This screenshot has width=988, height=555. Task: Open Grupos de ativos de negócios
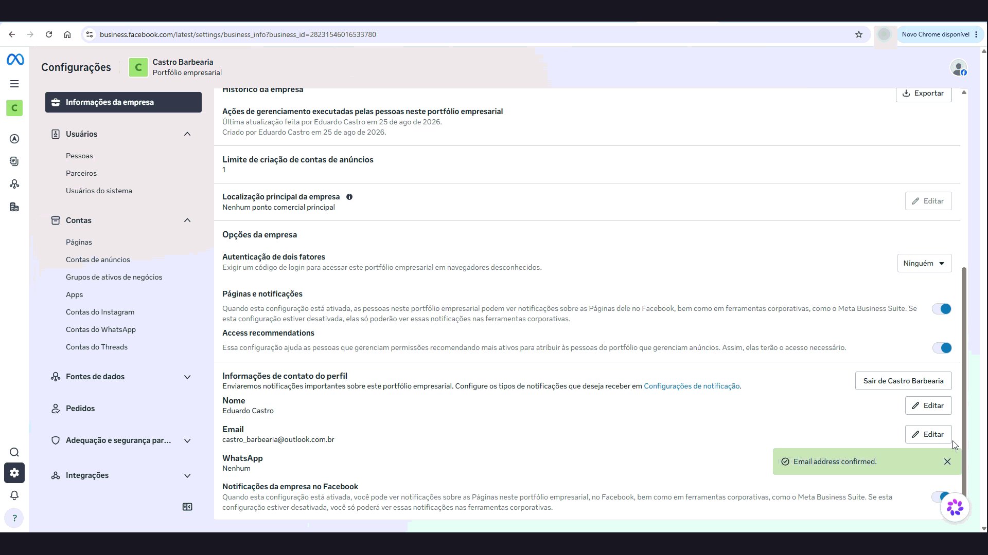tap(114, 277)
